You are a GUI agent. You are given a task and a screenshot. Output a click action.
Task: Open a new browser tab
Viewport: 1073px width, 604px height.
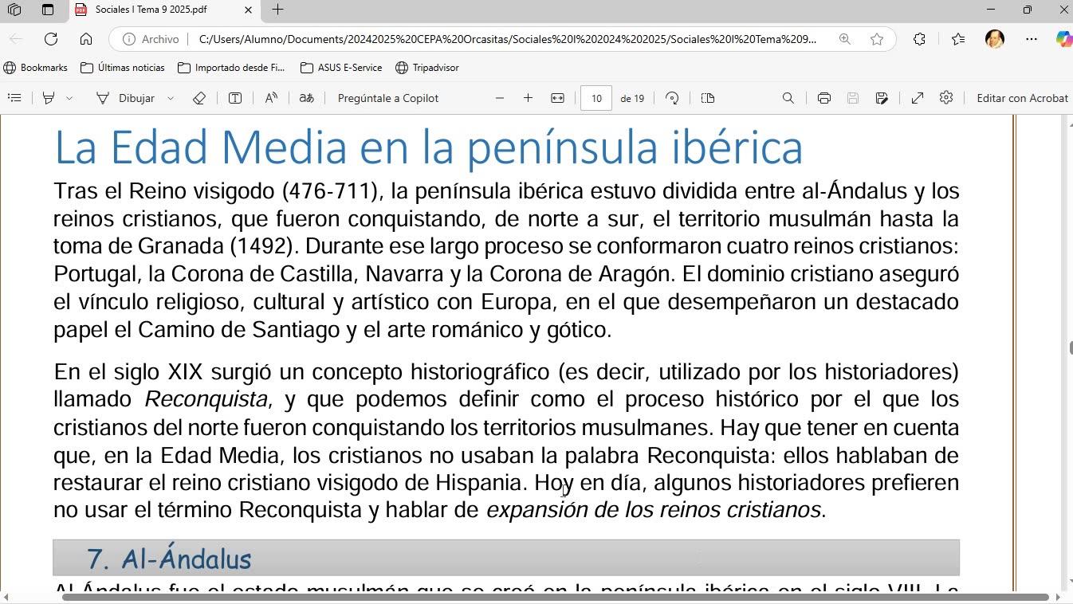[277, 10]
